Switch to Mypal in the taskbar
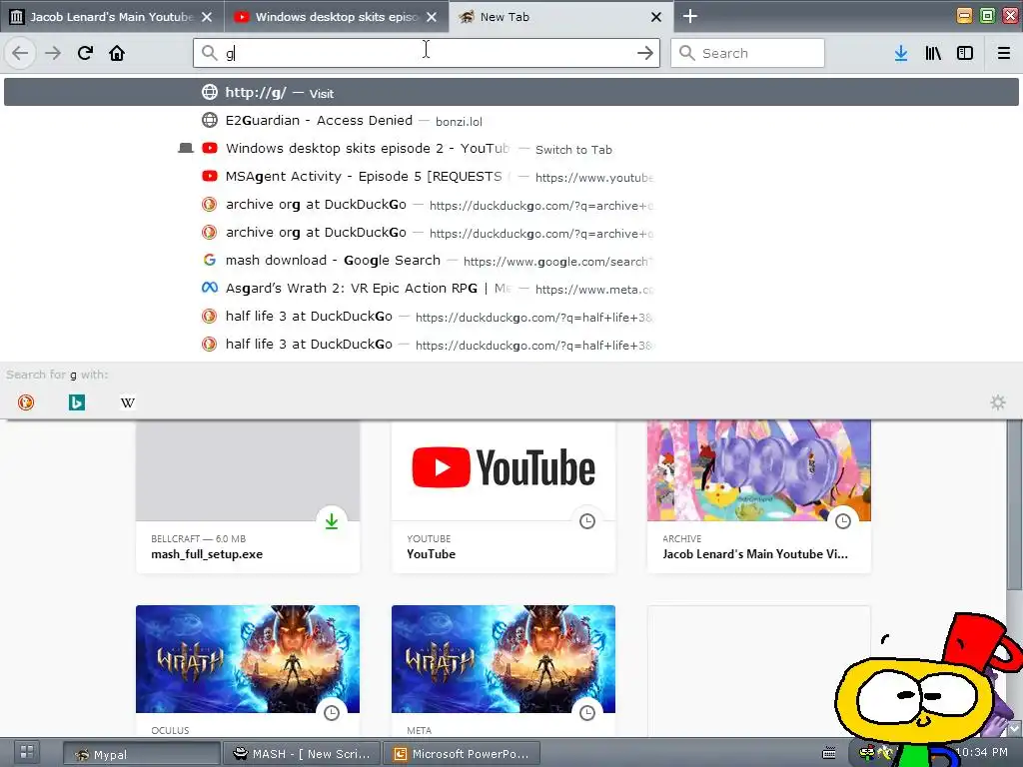The height and width of the screenshot is (767, 1023). click(x=142, y=754)
